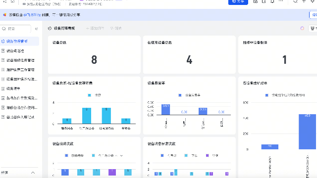The width and height of the screenshot is (317, 178).
Task: Click the 设备总数 card showing 8
Action: [94, 55]
